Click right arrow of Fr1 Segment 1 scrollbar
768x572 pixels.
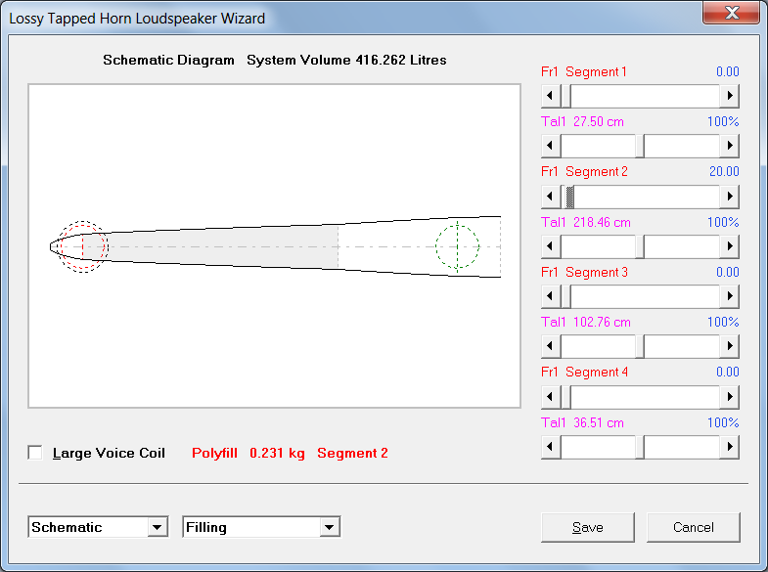[x=729, y=96]
